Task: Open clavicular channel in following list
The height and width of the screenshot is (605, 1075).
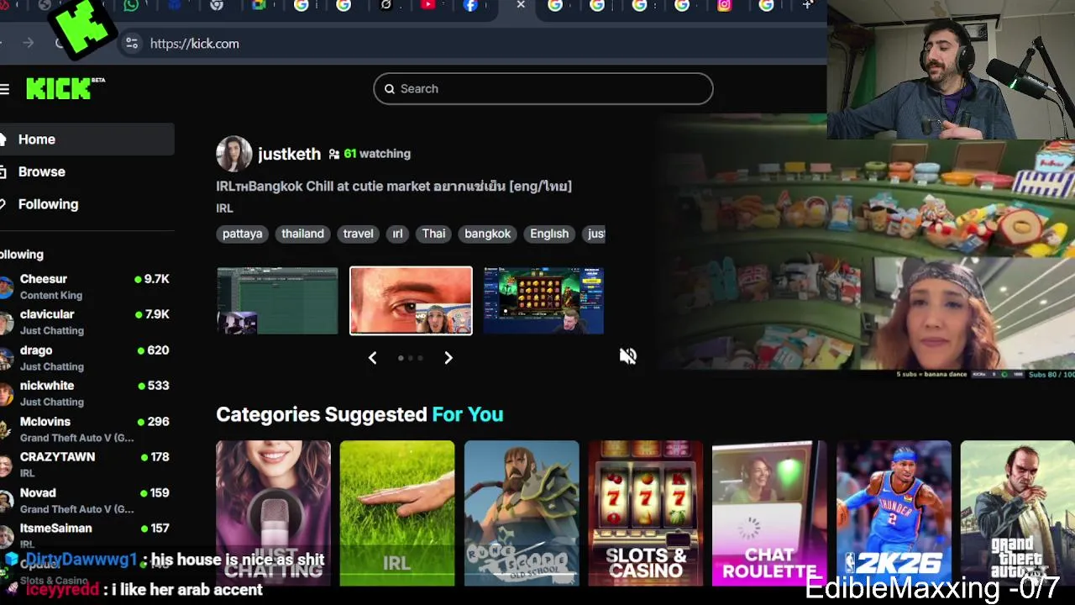Action: (87, 322)
